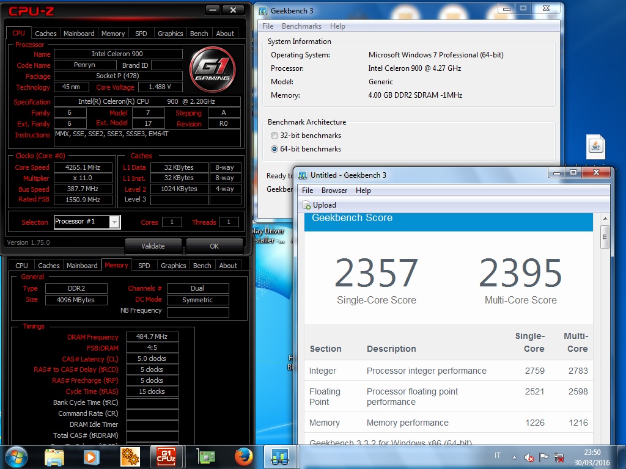Open the Graphics tab in the lower CPU-Z window

click(x=173, y=266)
